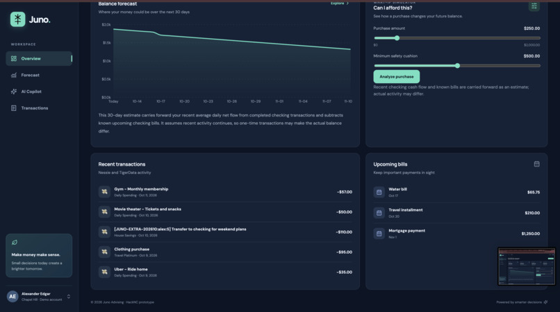Click the JUNO-EXTRA transfer transaction icon
This screenshot has height=312, width=560.
[x=104, y=232]
